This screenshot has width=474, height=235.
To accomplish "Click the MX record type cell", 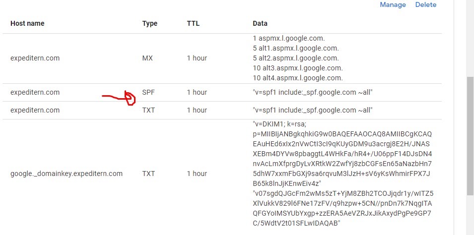I will coord(147,58).
